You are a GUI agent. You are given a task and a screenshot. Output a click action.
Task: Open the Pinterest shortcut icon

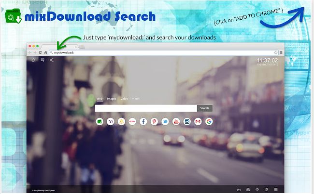click(x=154, y=121)
